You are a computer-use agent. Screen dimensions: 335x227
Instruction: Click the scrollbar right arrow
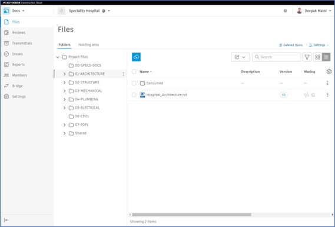(x=332, y=215)
